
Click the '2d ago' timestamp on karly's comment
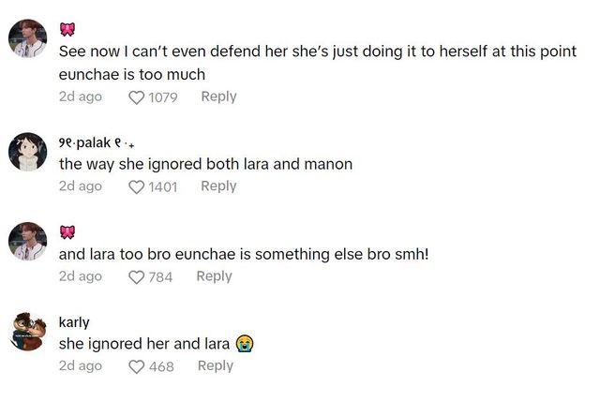tap(81, 366)
